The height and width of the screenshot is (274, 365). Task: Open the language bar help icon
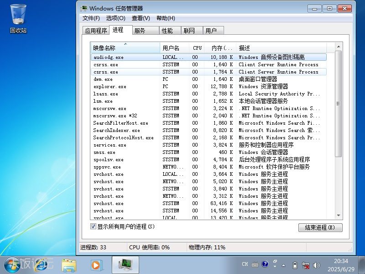pyautogui.click(x=265, y=264)
